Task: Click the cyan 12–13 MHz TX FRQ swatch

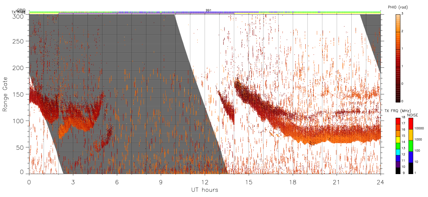Action: 398,152
